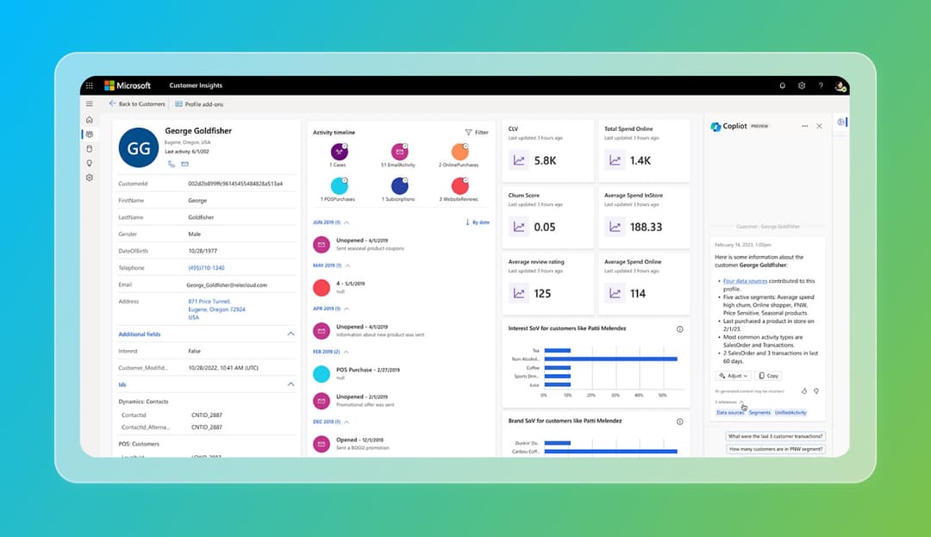Open the Four data sources link
This screenshot has height=537, width=931.
[745, 281]
